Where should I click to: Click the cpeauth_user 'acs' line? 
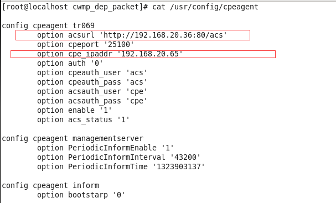click(x=92, y=72)
